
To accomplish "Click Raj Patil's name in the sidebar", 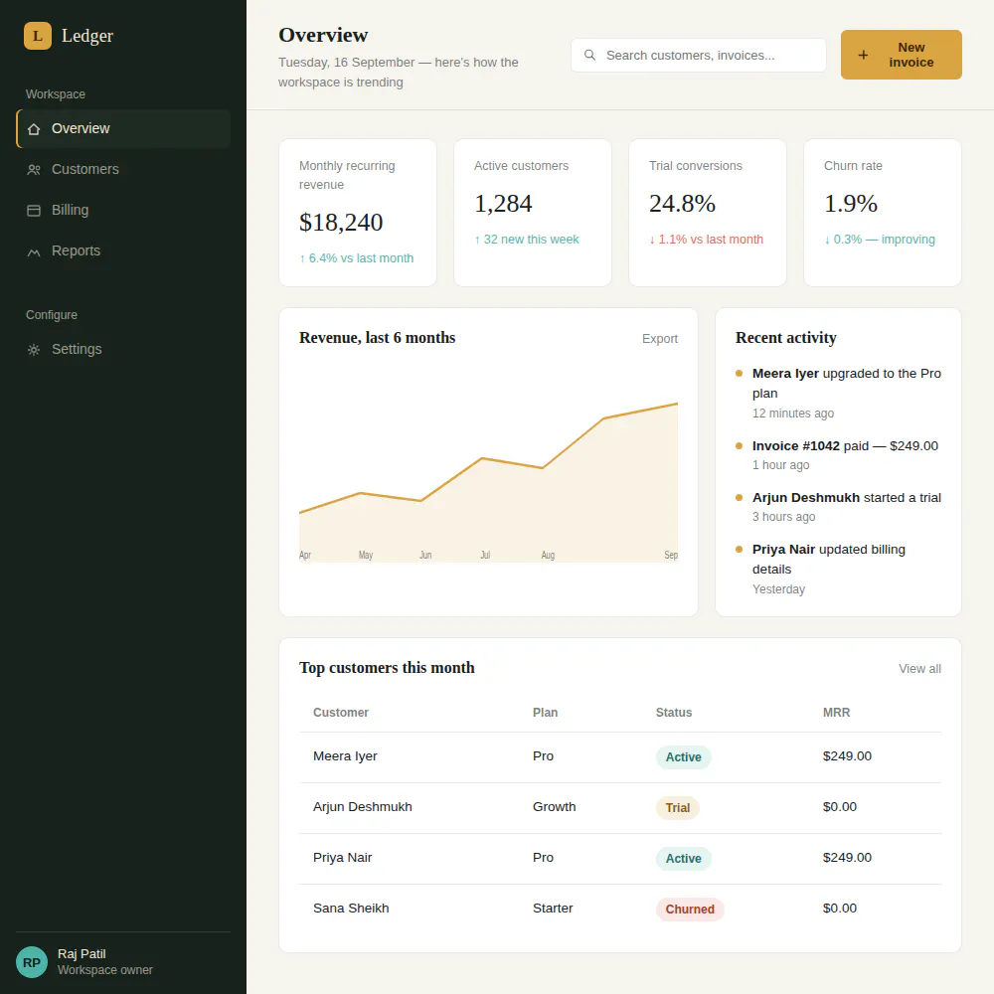I will (82, 954).
